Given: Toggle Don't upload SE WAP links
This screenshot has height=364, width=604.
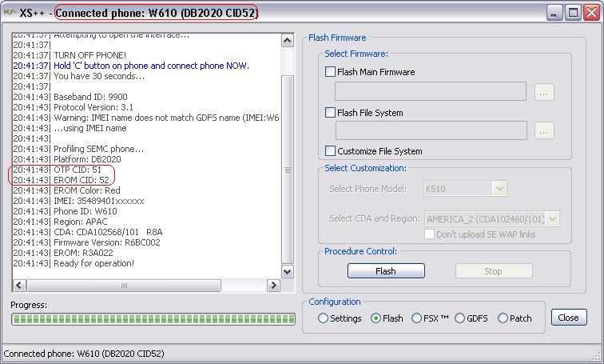Looking at the screenshot, I should tap(429, 234).
